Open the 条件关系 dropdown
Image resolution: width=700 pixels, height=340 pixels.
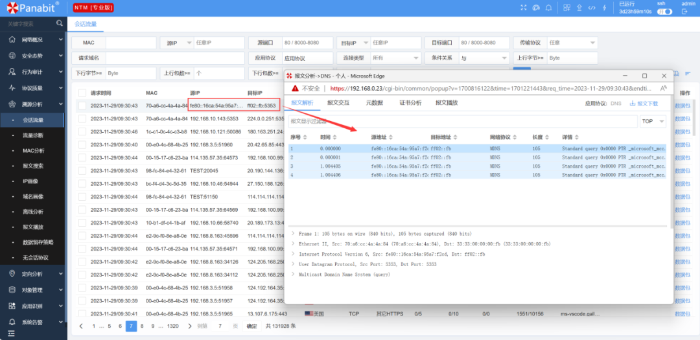click(484, 58)
